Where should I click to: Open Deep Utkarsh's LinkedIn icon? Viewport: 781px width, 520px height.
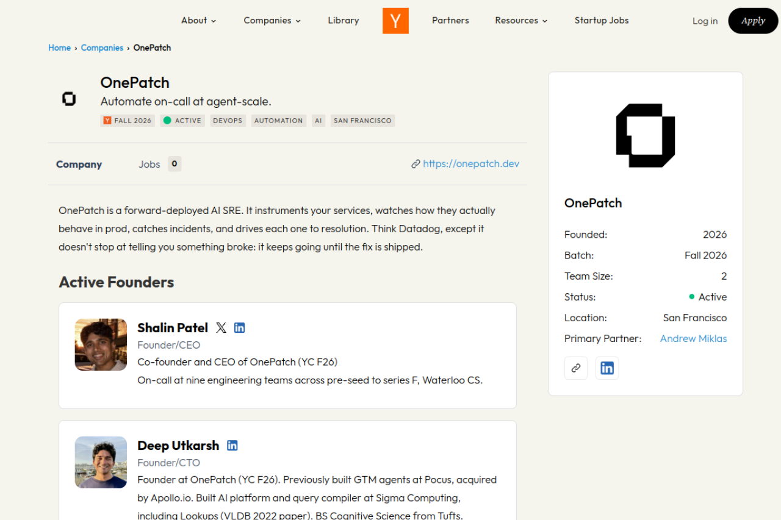coord(232,446)
